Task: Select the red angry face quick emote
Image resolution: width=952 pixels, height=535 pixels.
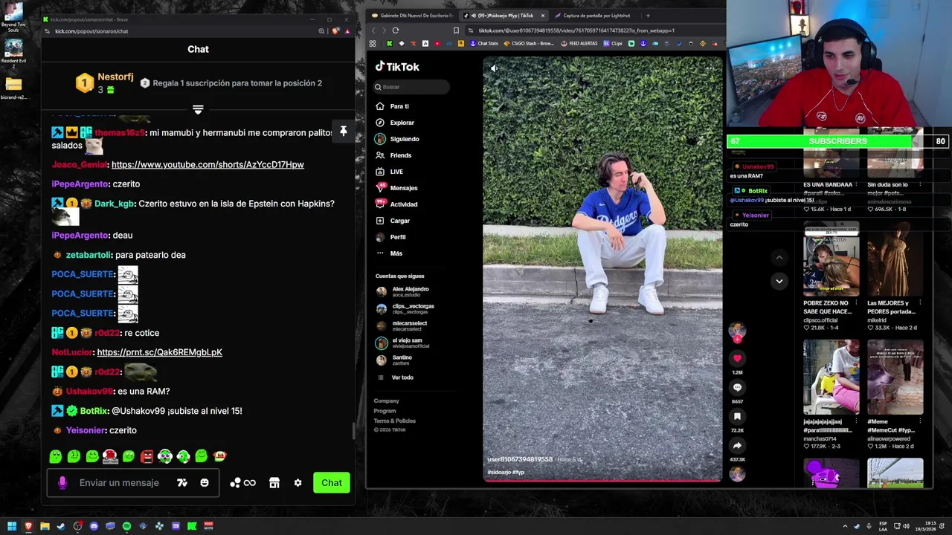Action: click(147, 456)
